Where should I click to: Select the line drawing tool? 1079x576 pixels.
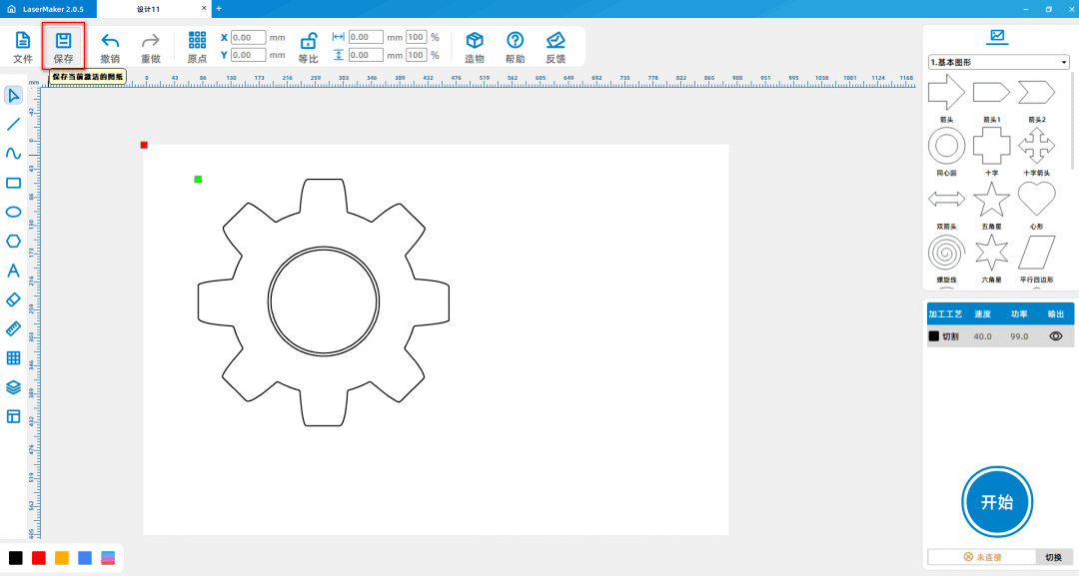(x=13, y=125)
